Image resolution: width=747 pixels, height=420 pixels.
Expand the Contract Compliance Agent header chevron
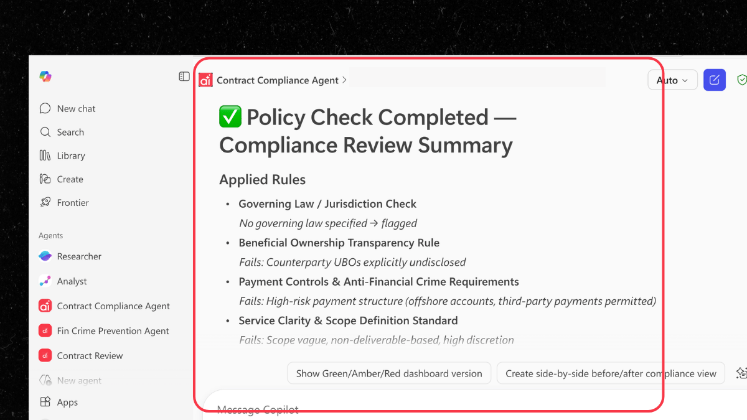click(x=344, y=80)
